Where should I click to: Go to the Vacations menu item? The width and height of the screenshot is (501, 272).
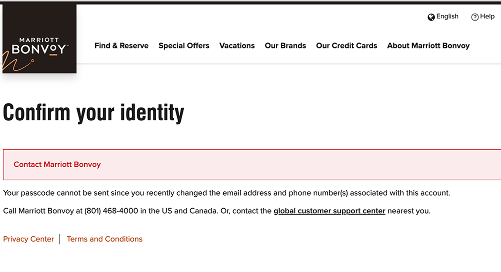(x=237, y=45)
